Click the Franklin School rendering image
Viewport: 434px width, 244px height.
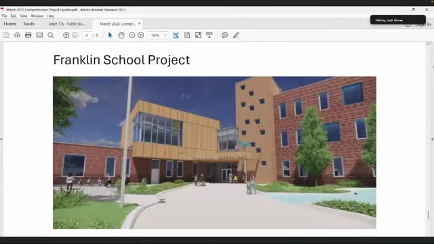point(214,152)
